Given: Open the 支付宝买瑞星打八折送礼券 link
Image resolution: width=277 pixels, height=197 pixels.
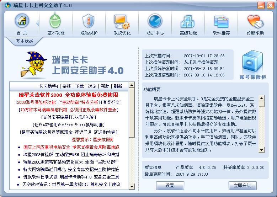Looking at the screenshot, I should point(69,117).
